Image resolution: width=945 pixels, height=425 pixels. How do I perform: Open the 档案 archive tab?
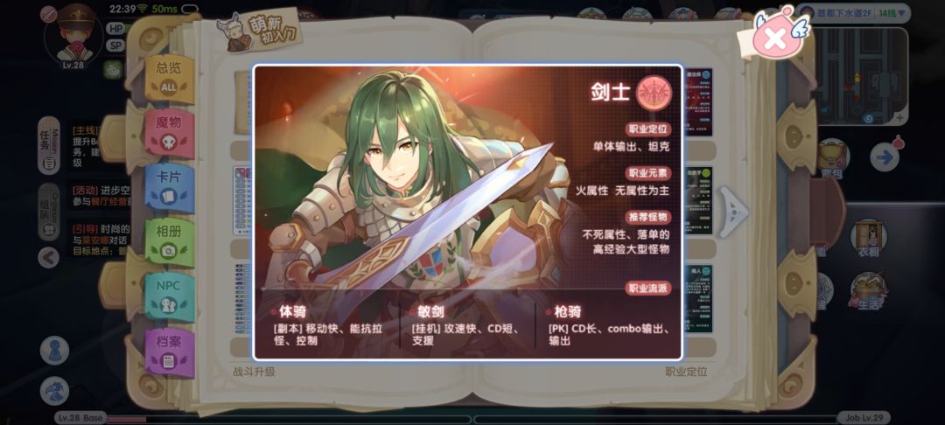[170, 352]
